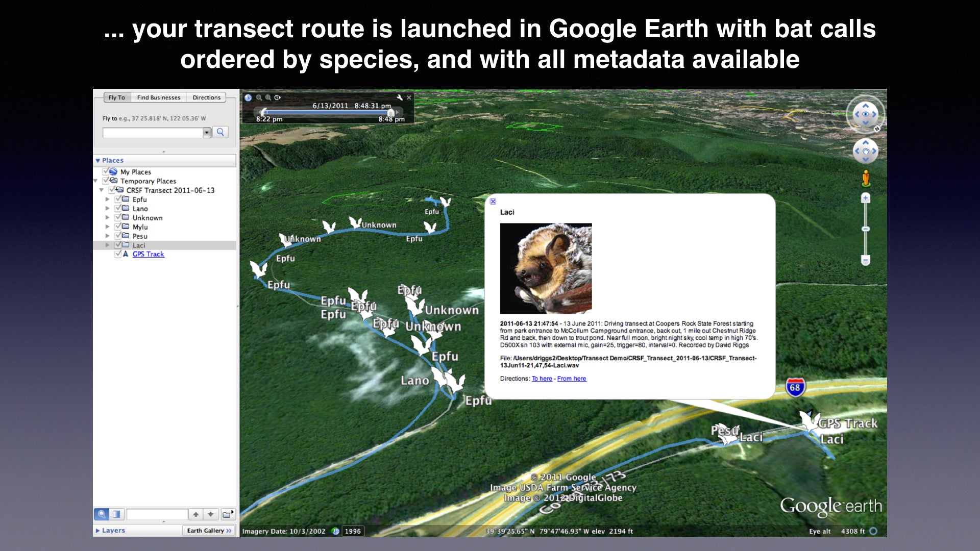Click the Street View pegman icon
The width and height of the screenshot is (980, 551).
[x=866, y=178]
